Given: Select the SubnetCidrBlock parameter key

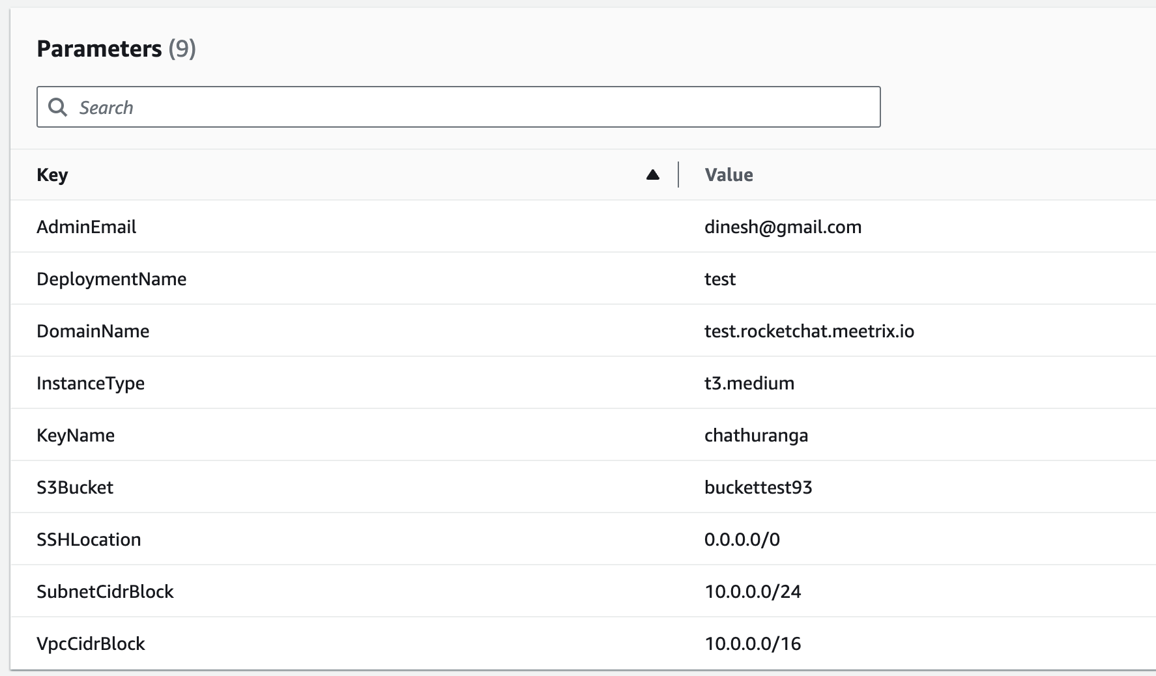Looking at the screenshot, I should point(105,591).
